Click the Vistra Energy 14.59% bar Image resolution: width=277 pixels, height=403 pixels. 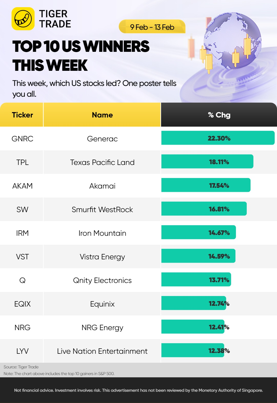coord(198,256)
